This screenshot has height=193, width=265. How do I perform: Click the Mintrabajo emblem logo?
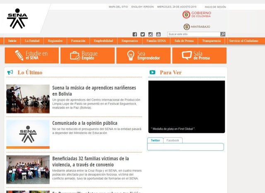click(197, 27)
